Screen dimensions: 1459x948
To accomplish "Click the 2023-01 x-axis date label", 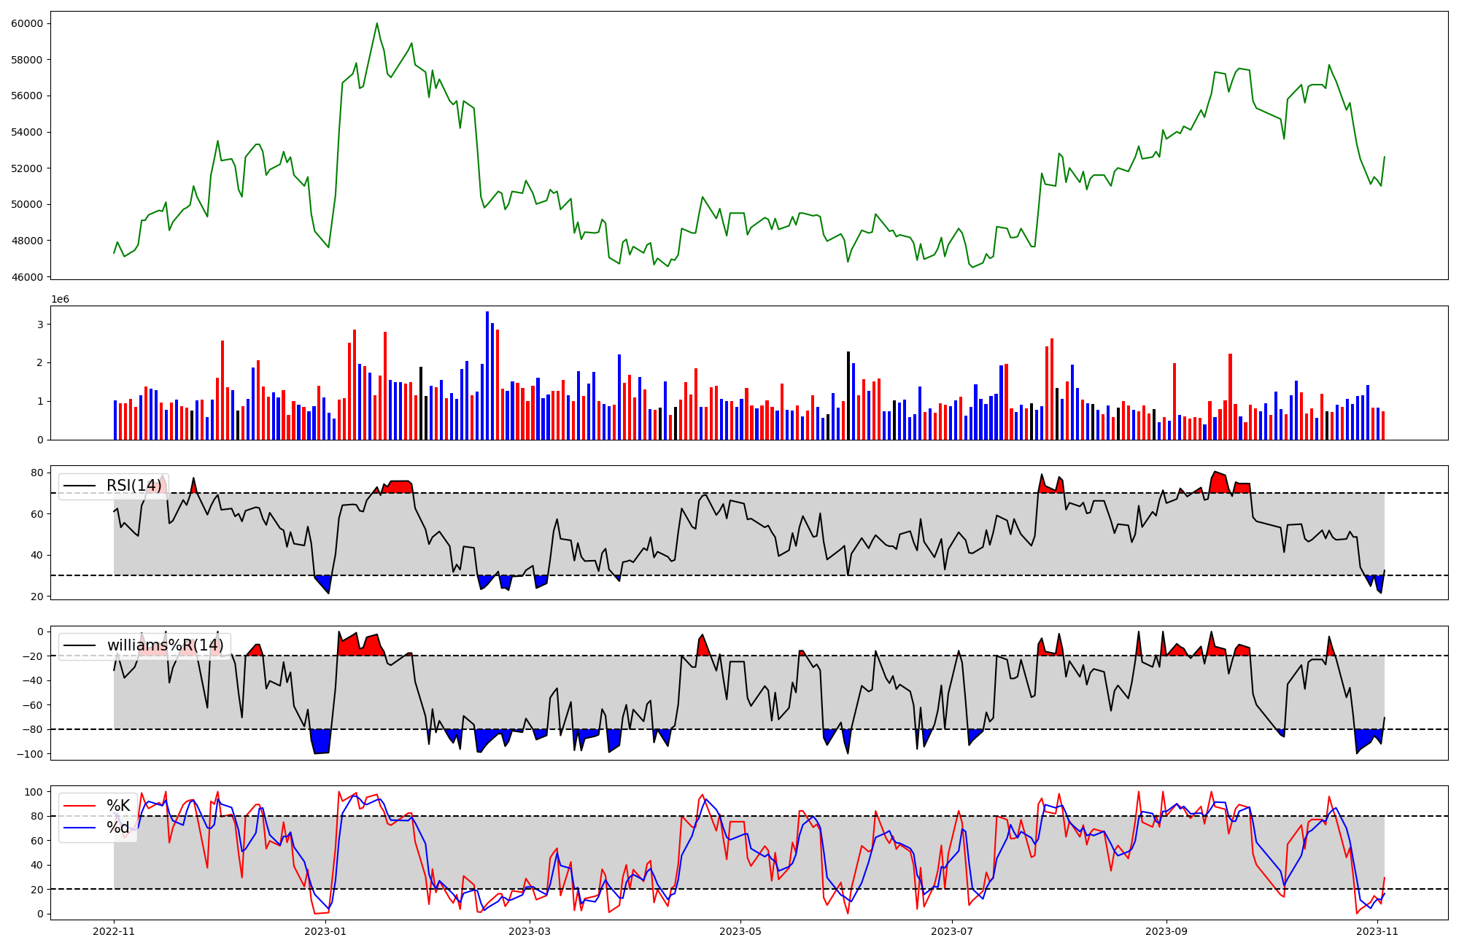I will 325,931.
